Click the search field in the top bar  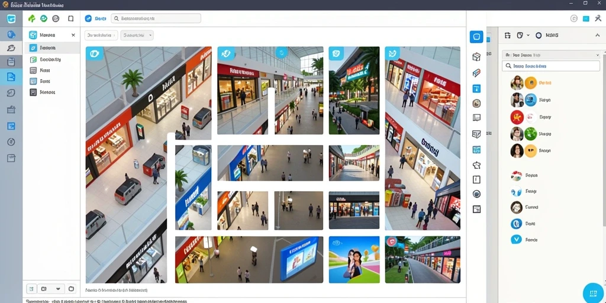(x=156, y=18)
